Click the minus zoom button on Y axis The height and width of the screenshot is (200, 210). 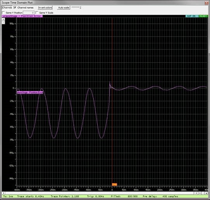click(x=3, y=23)
